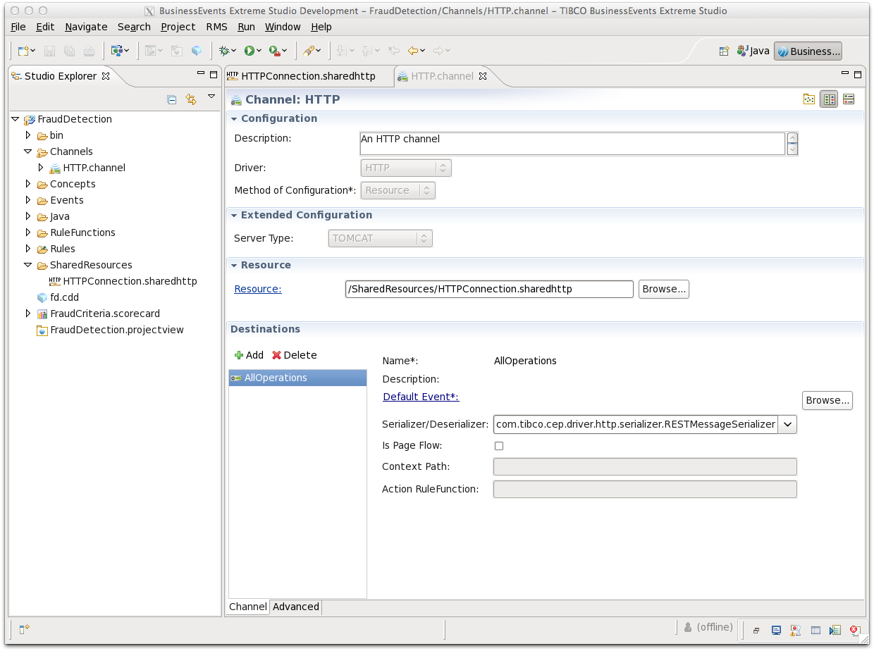Collapse the Configuration section

point(234,118)
